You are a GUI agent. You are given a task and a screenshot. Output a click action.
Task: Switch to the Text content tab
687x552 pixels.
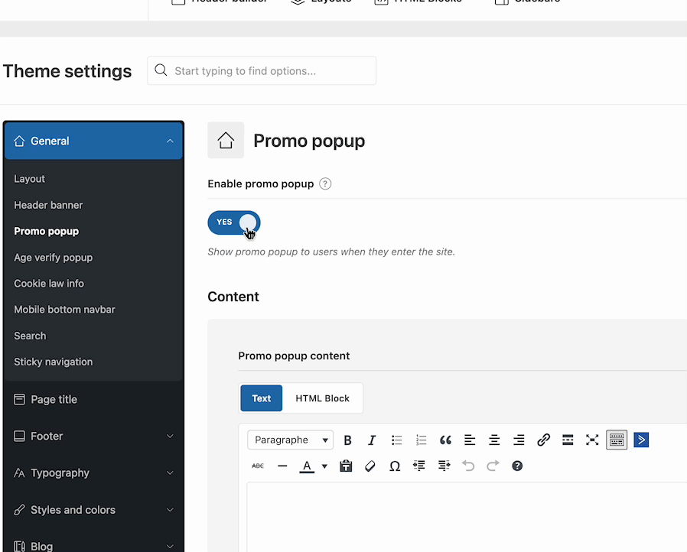click(261, 398)
